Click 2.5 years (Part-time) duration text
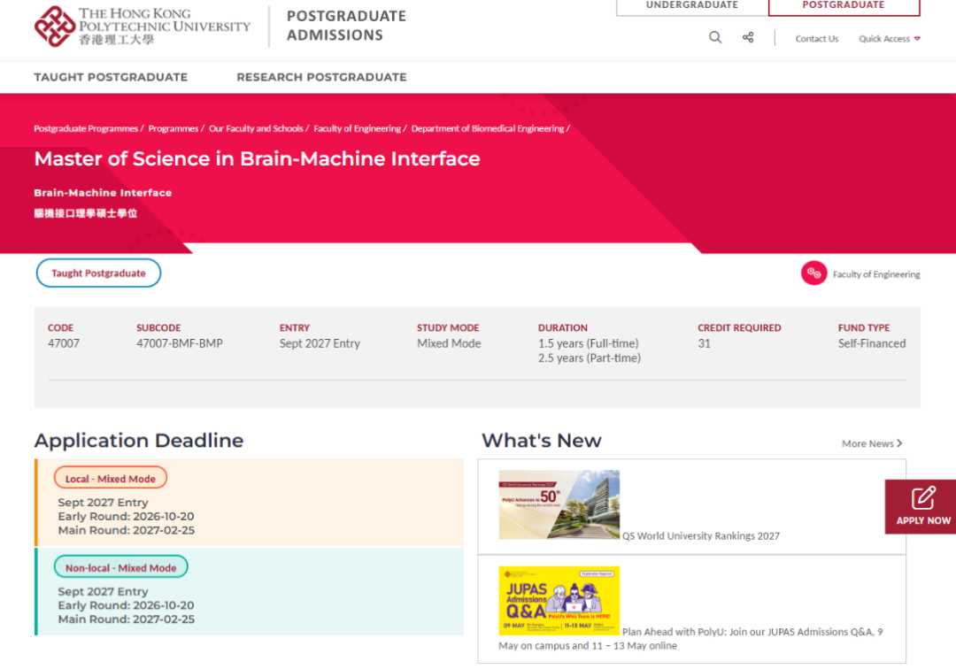Viewport: 956px width, 669px height. (590, 358)
